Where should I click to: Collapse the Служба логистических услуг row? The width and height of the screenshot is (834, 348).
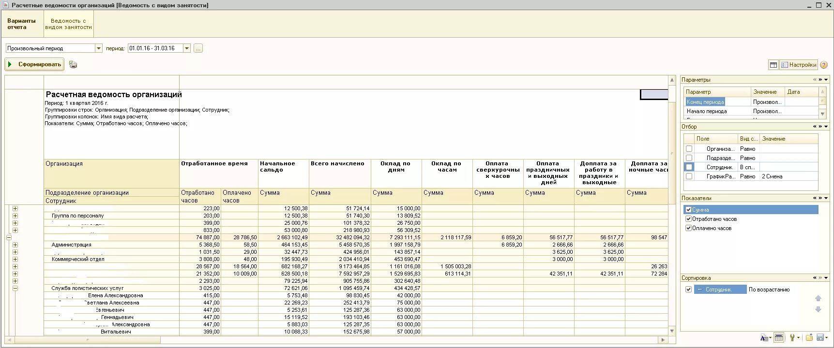15,288
